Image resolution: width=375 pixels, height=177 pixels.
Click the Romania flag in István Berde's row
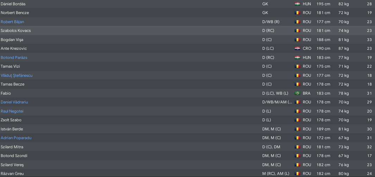click(297, 129)
